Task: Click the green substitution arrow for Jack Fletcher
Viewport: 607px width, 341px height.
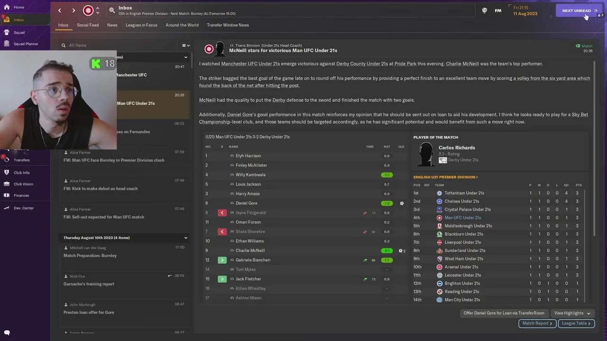Action: [x=222, y=279]
